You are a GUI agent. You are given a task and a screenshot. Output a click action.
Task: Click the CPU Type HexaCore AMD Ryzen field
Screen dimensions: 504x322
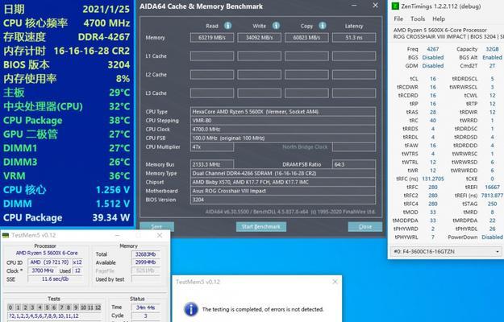(x=283, y=112)
